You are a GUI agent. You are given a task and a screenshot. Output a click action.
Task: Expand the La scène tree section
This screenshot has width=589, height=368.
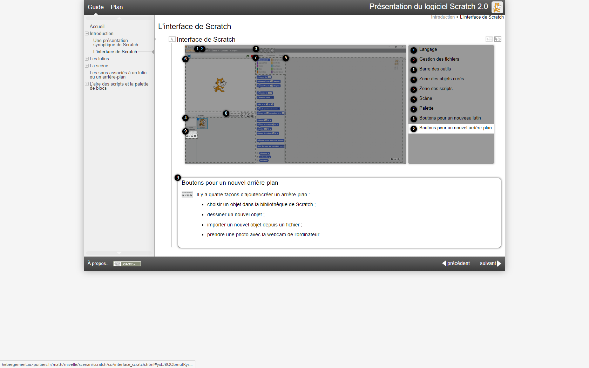tap(87, 66)
